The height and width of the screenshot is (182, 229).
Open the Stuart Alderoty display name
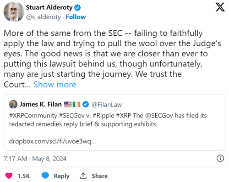coord(49,7)
